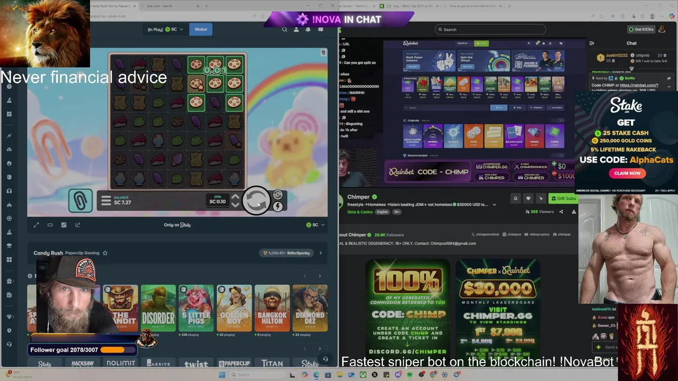This screenshot has width=678, height=381.
Task: Open live stats chart icon under game
Action: coord(64,225)
